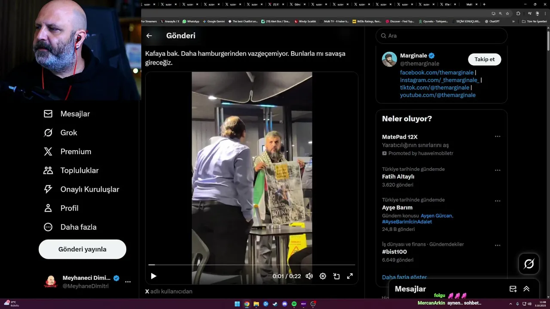Open WhatsApp bookmark
This screenshot has height=309, width=550.
pyautogui.click(x=191, y=21)
